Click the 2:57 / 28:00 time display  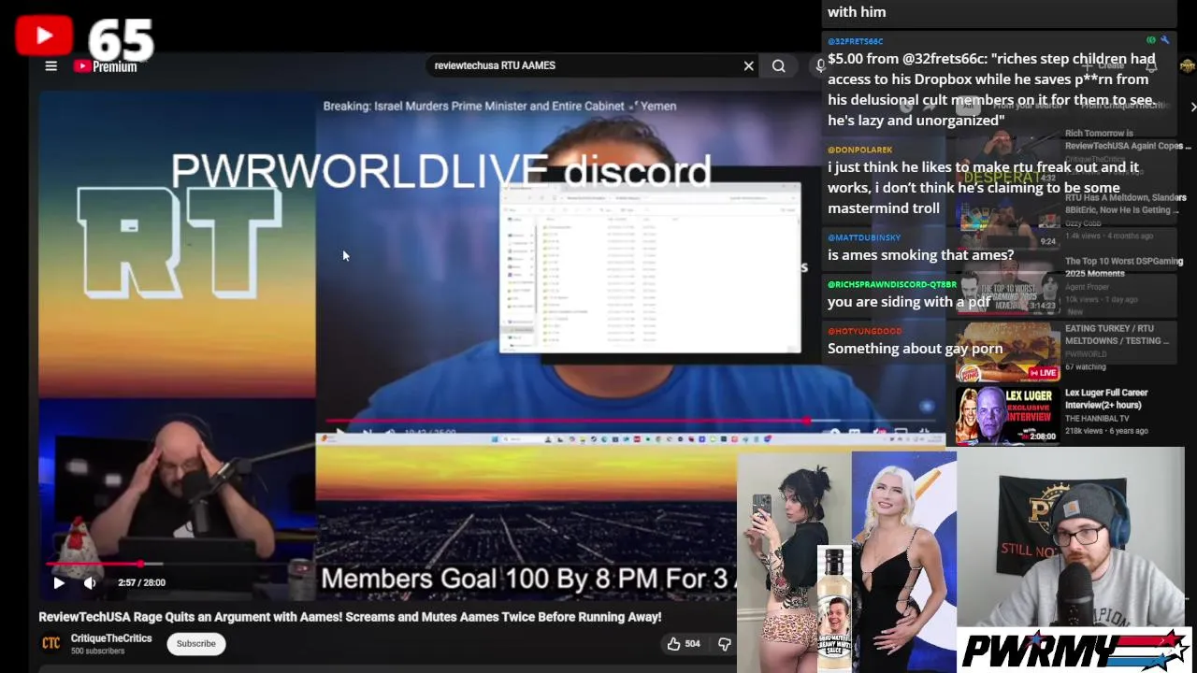[141, 582]
